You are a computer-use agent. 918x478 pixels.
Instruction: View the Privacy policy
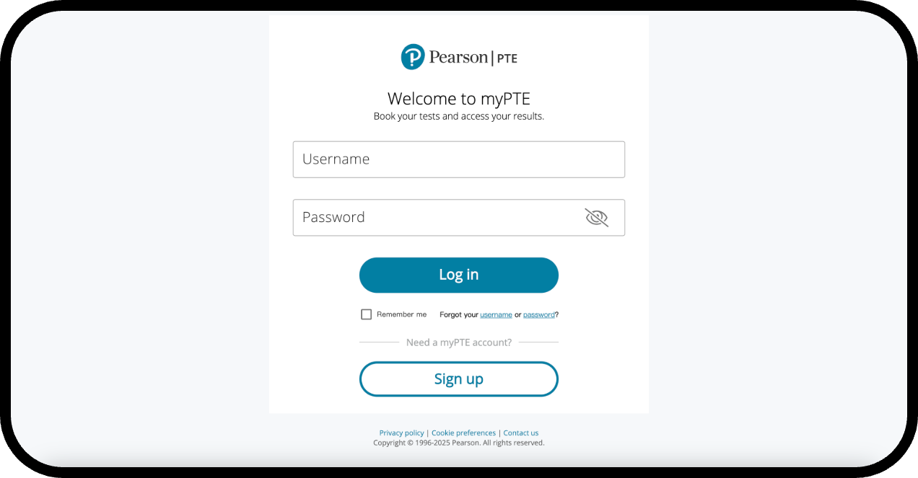click(x=401, y=433)
